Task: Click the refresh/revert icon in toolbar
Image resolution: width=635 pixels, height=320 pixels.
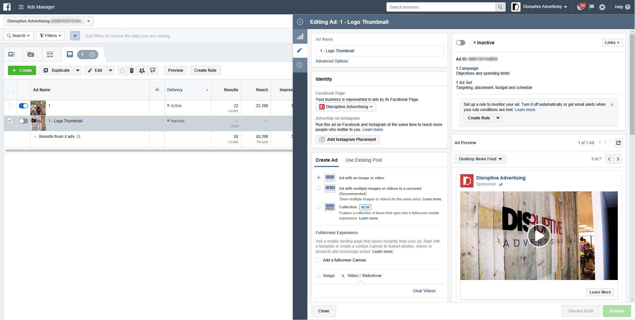Action: click(x=122, y=70)
